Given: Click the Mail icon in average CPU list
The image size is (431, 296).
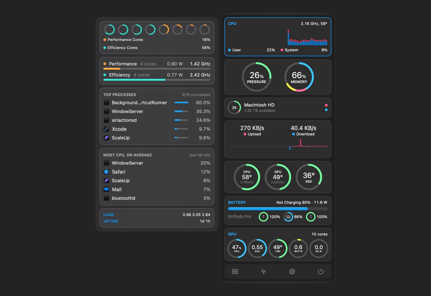Looking at the screenshot, I should point(106,189).
